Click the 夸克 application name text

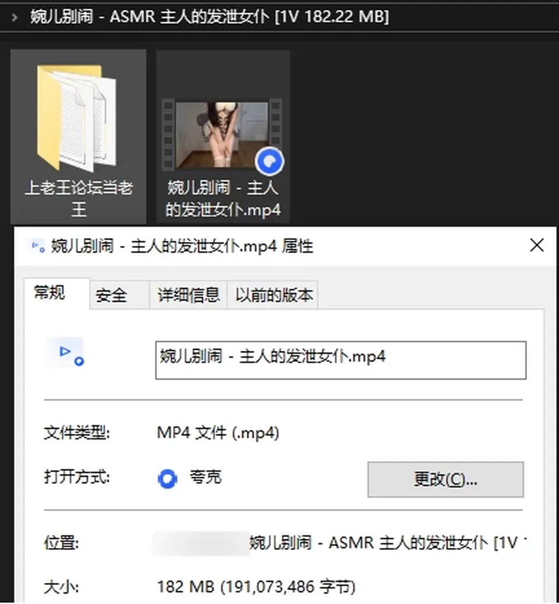click(206, 477)
